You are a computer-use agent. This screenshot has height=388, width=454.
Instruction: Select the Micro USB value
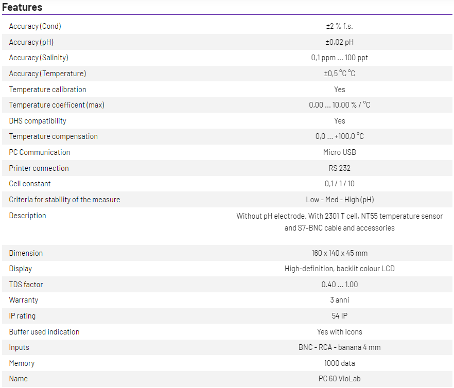coord(339,152)
